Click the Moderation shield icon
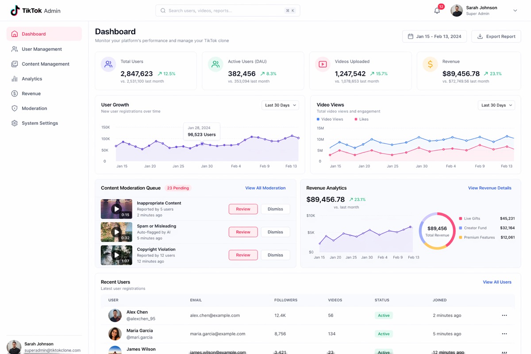531x354 pixels. (x=15, y=108)
